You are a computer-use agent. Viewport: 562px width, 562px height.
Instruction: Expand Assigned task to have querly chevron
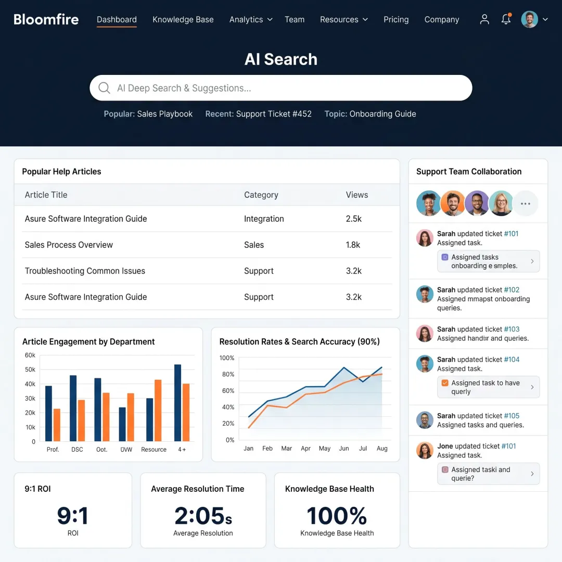pos(532,387)
